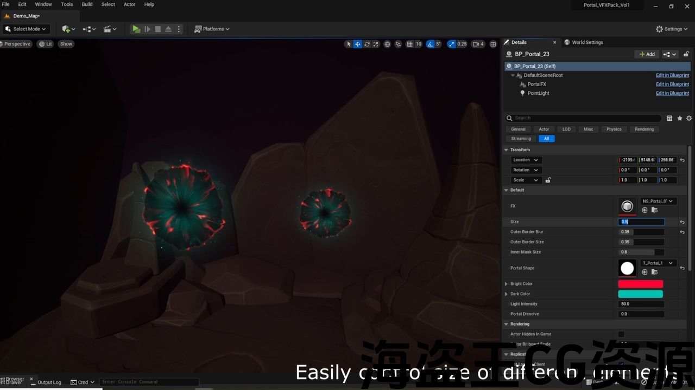Image resolution: width=695 pixels, height=390 pixels.
Task: Open the cinematics clapperboard menu
Action: [x=110, y=29]
